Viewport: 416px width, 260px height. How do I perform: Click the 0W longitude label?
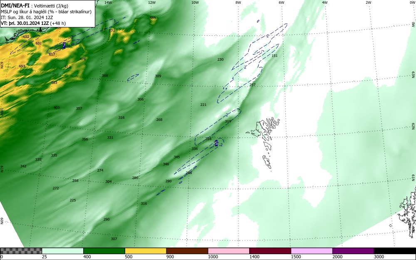(x=412, y=2)
